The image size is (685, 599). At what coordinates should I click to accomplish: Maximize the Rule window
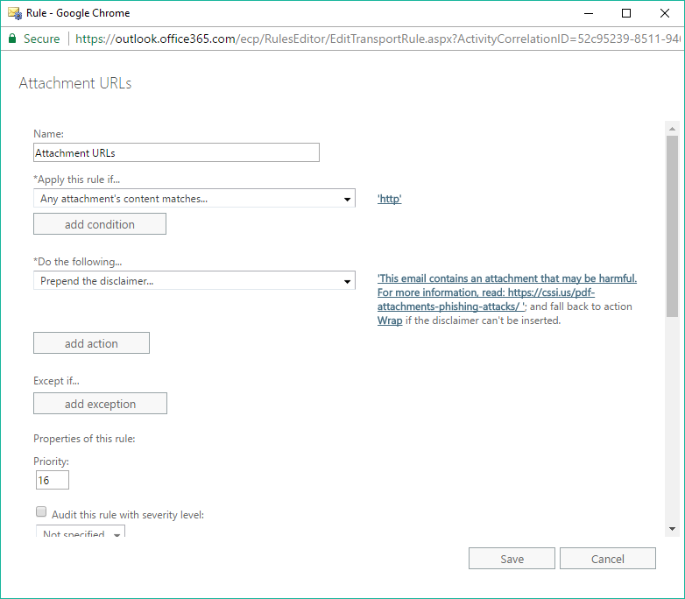pyautogui.click(x=625, y=13)
